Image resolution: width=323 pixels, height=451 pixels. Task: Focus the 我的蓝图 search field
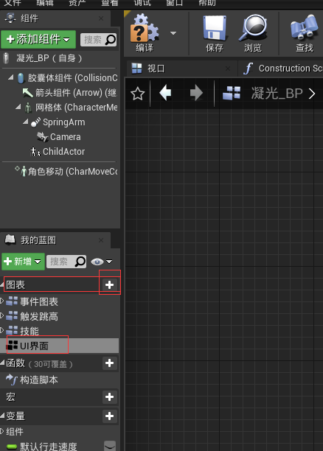point(66,262)
